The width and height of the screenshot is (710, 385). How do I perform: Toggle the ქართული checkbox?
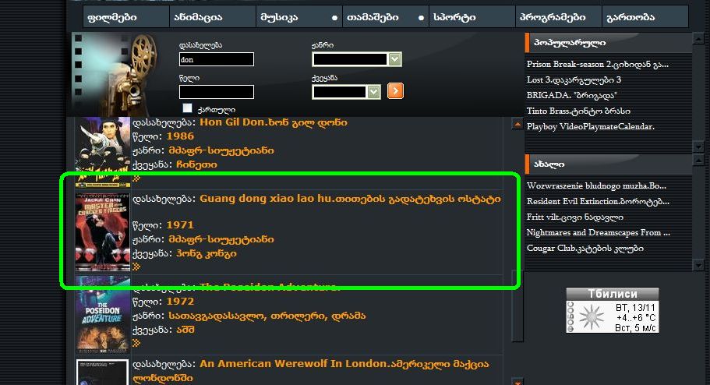click(187, 108)
